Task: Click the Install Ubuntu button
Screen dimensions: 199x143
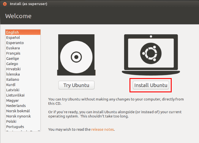Action: click(x=151, y=85)
